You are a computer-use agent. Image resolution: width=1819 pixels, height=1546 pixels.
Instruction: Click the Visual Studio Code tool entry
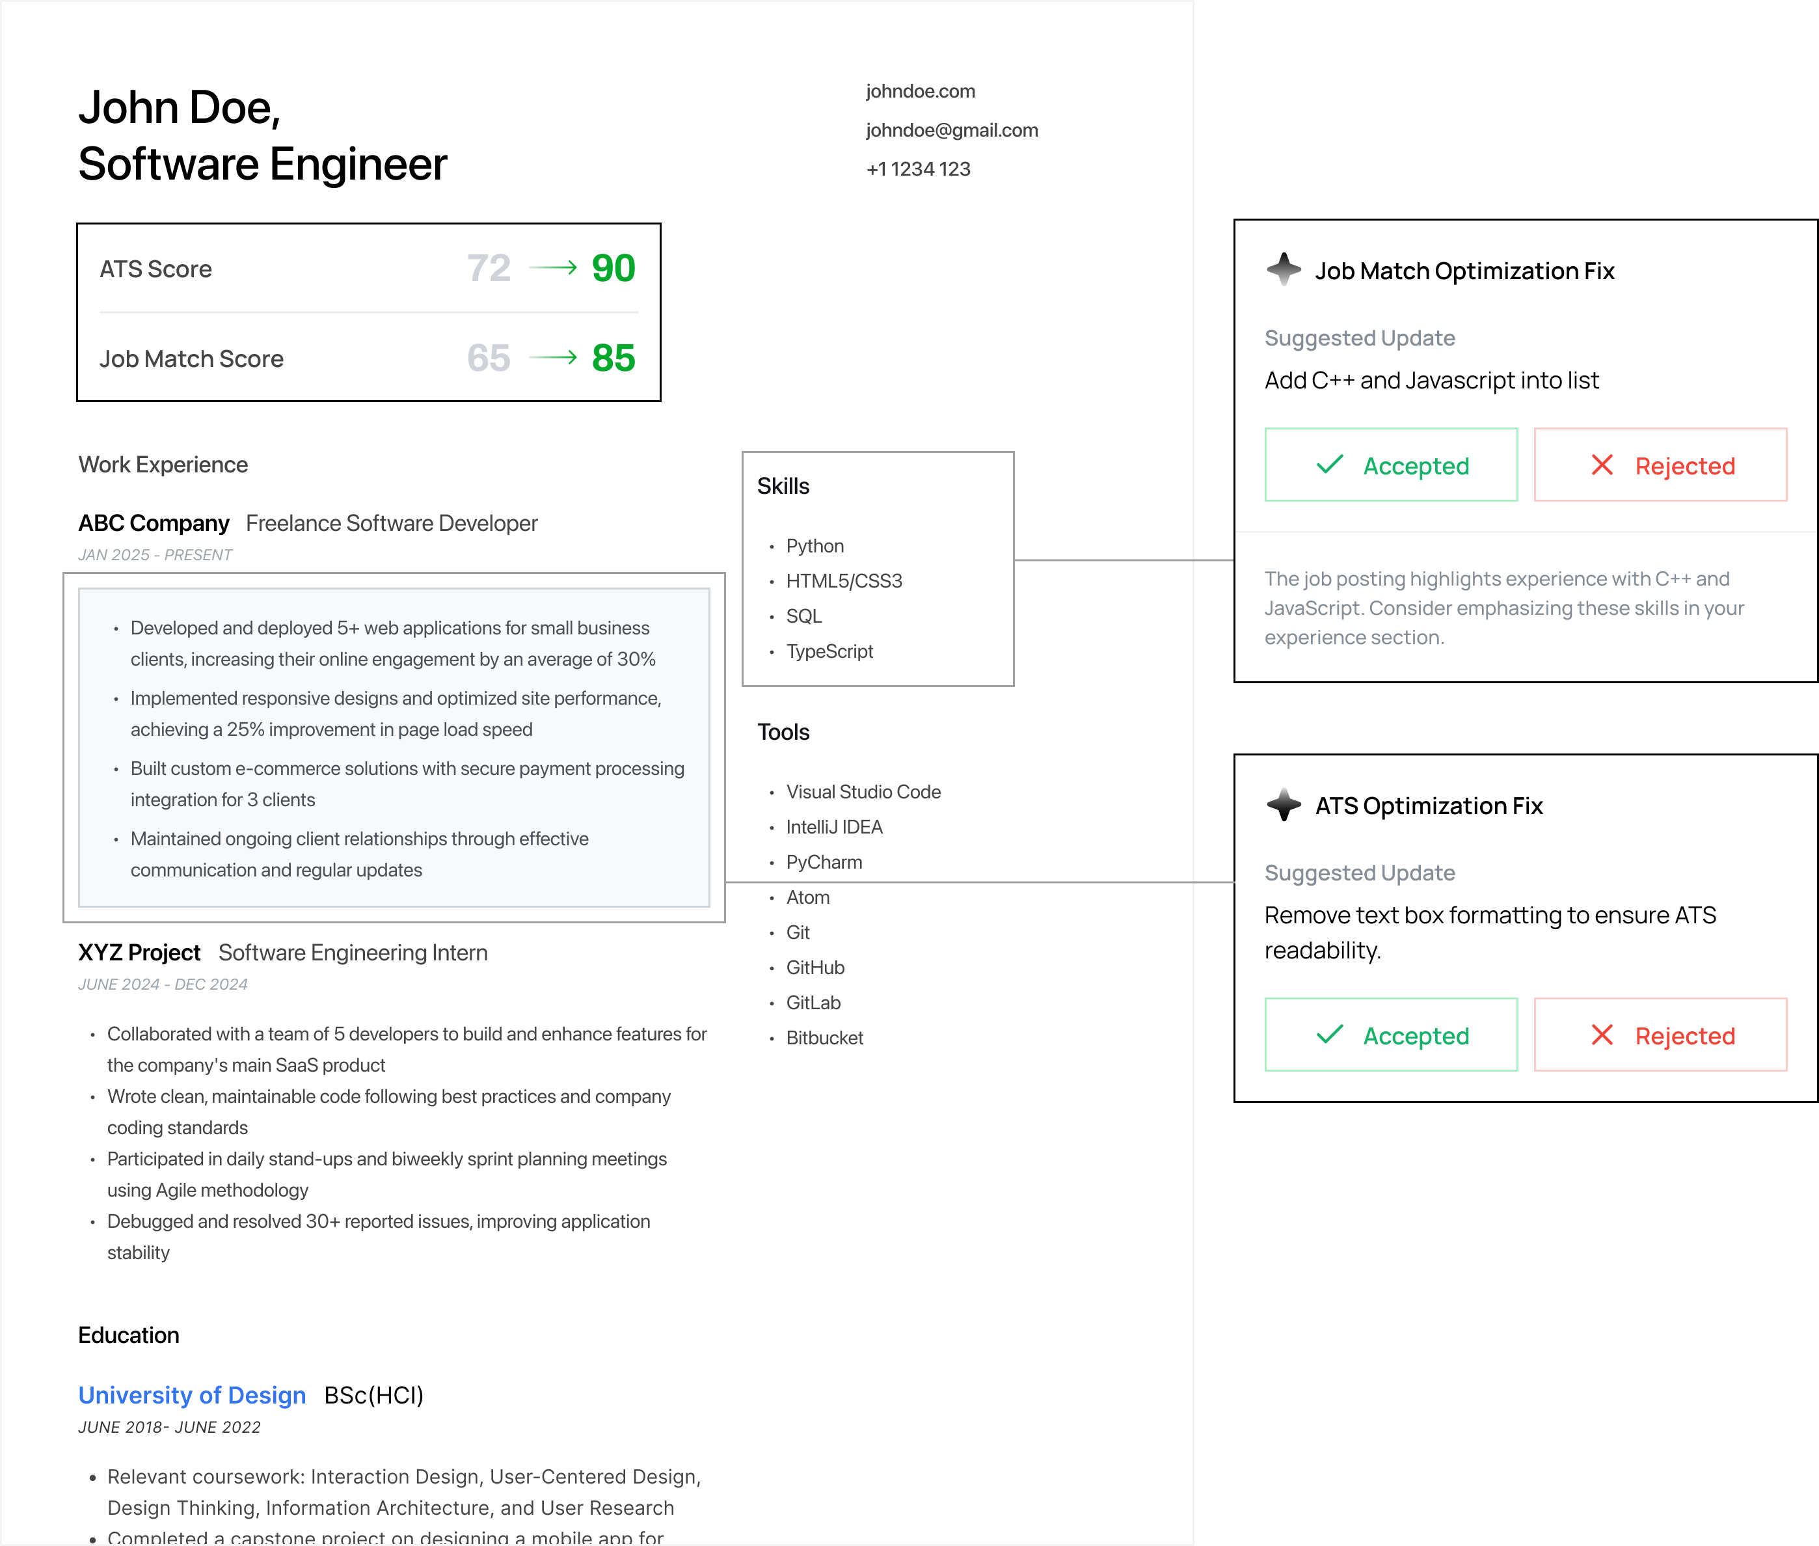863,791
